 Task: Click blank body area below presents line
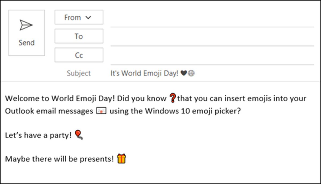click(160, 173)
